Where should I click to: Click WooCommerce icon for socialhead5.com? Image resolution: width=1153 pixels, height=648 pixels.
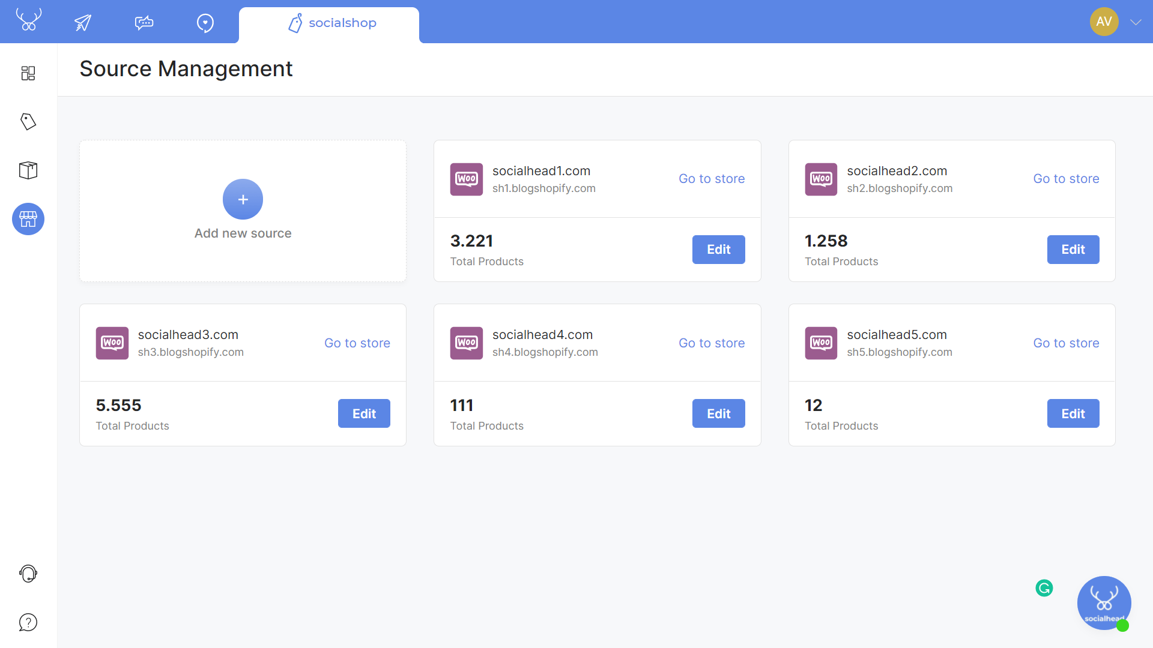point(821,343)
